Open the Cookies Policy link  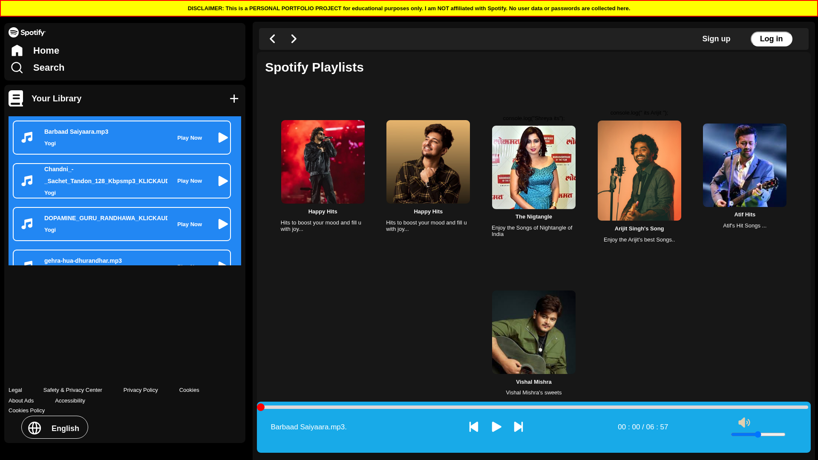(26, 411)
